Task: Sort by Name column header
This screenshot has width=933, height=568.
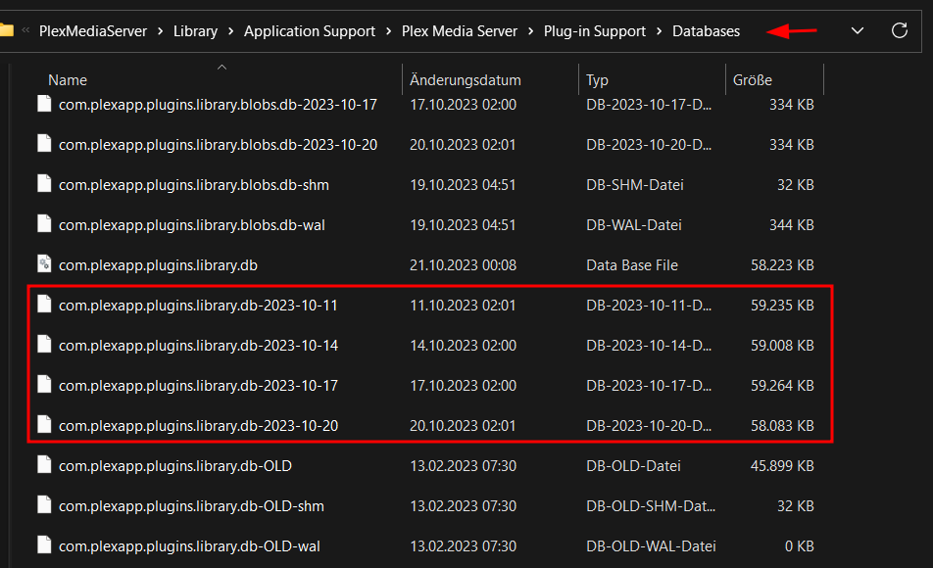Action: pos(68,79)
